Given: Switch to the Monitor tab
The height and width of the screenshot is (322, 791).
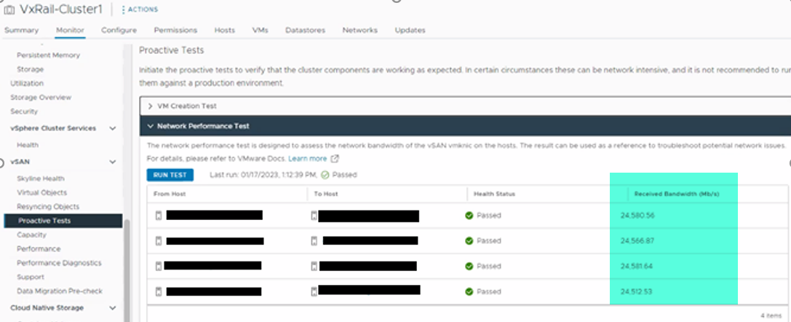Looking at the screenshot, I should [x=70, y=31].
